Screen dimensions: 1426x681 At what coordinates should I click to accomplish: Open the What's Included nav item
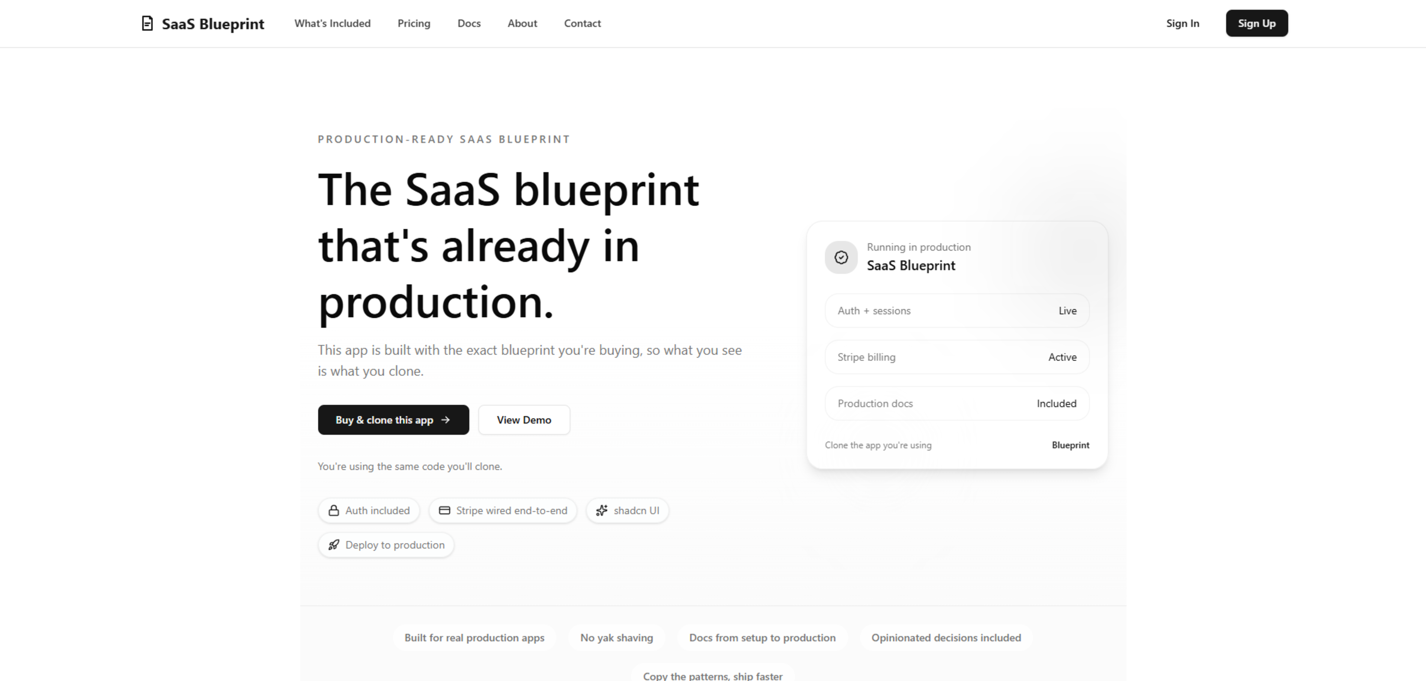(332, 23)
